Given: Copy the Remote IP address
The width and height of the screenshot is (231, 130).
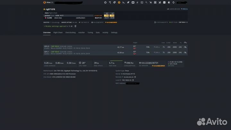Looking at the screenshot, I should point(135,77).
